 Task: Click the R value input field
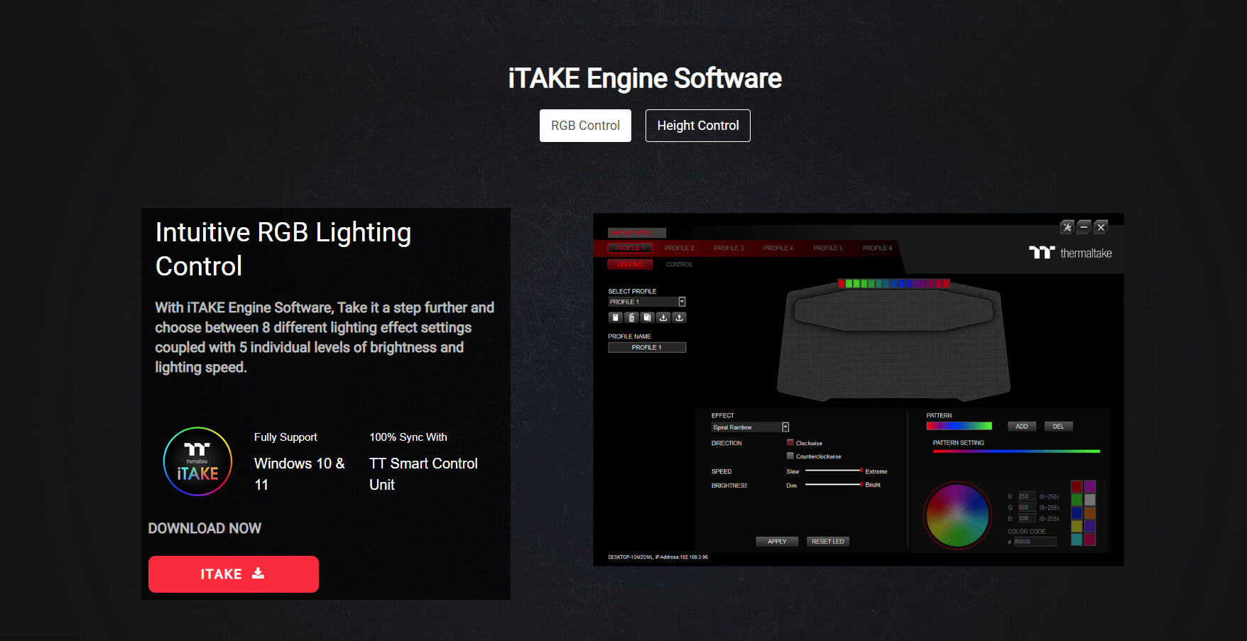click(1028, 496)
